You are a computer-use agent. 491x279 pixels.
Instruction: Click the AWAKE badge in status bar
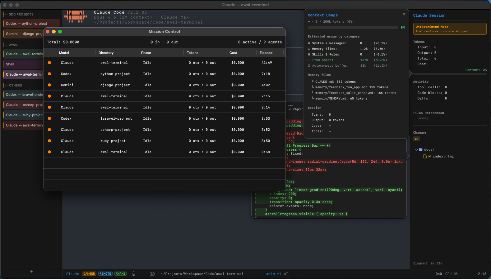[120, 274]
